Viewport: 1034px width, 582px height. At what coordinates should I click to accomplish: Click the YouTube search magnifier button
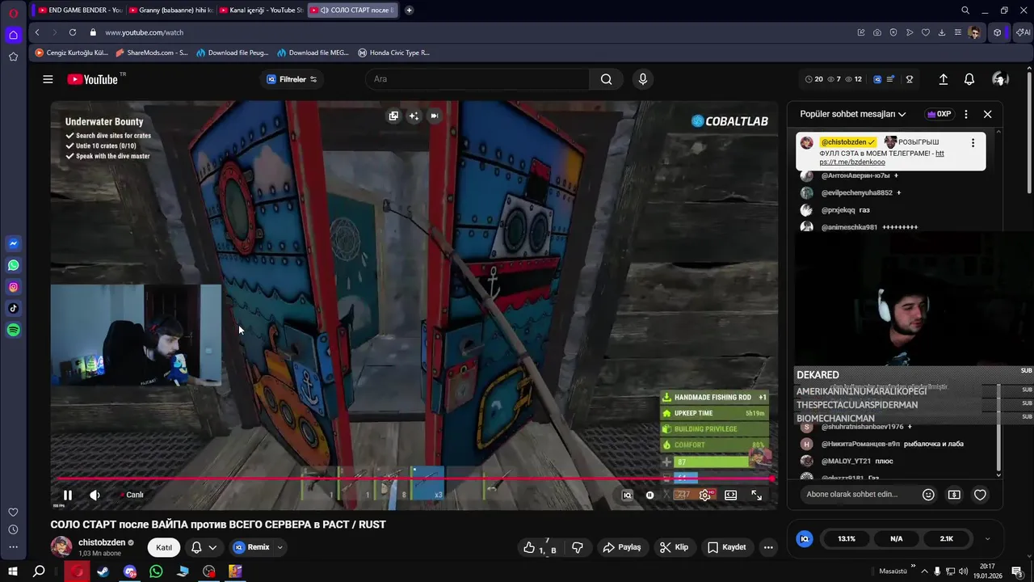pos(607,79)
